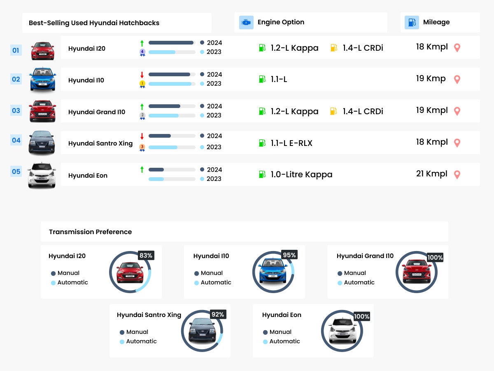The image size is (494, 371).
Task: Click the blue engine icon beside Engine Option
Action: click(x=246, y=22)
